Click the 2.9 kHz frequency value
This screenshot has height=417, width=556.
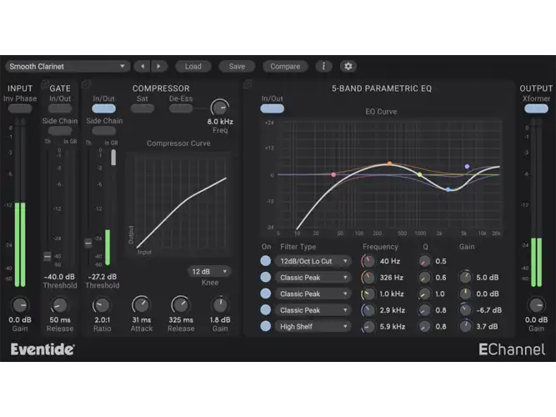point(392,310)
